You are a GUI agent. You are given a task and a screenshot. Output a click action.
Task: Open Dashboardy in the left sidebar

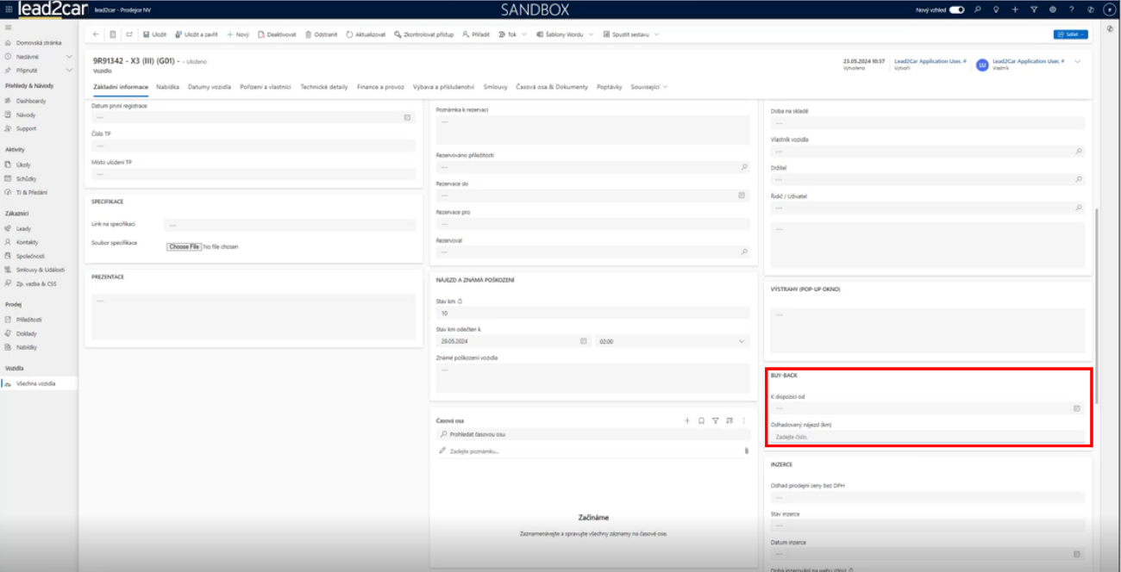[x=31, y=101]
